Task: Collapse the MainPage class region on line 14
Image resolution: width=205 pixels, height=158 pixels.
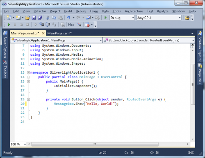Action: (x=28, y=77)
